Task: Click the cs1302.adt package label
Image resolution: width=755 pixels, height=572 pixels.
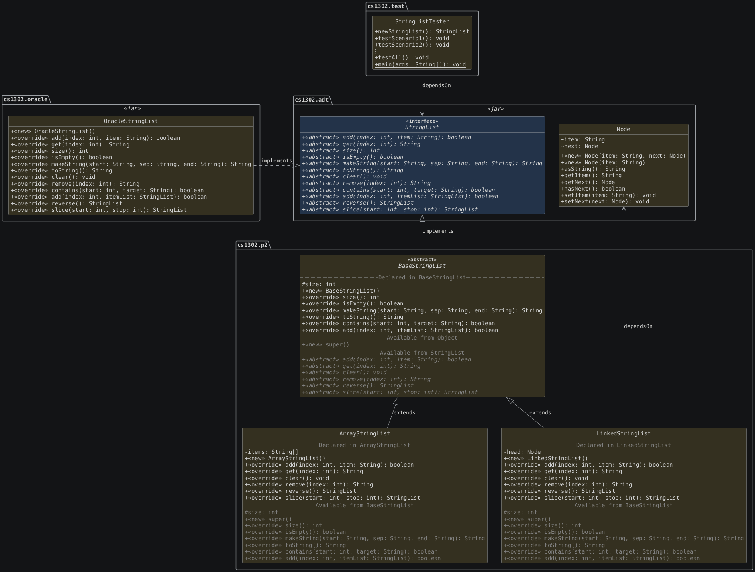Action: click(312, 100)
